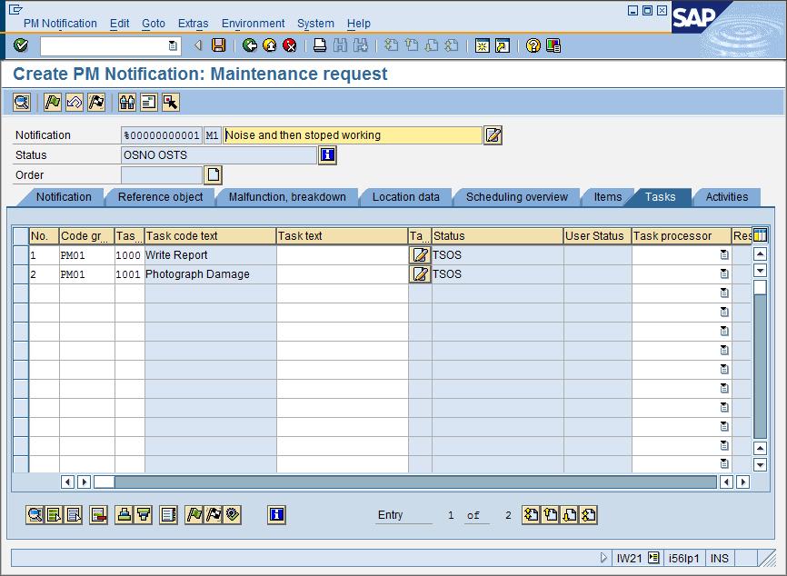Screen dimensions: 787x576
Task: Open long text editor for notification description
Action: 493,135
